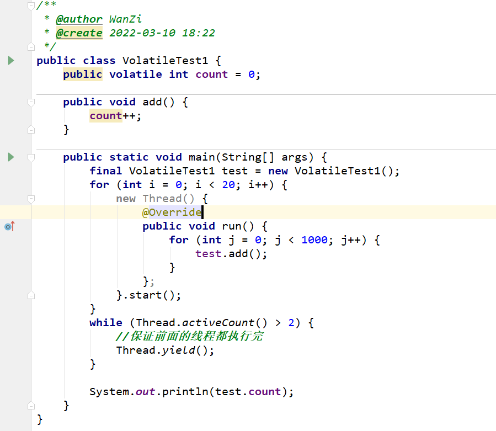496x431 pixels.
Task: Click the number 1000 in inner loop
Action: 314,240
